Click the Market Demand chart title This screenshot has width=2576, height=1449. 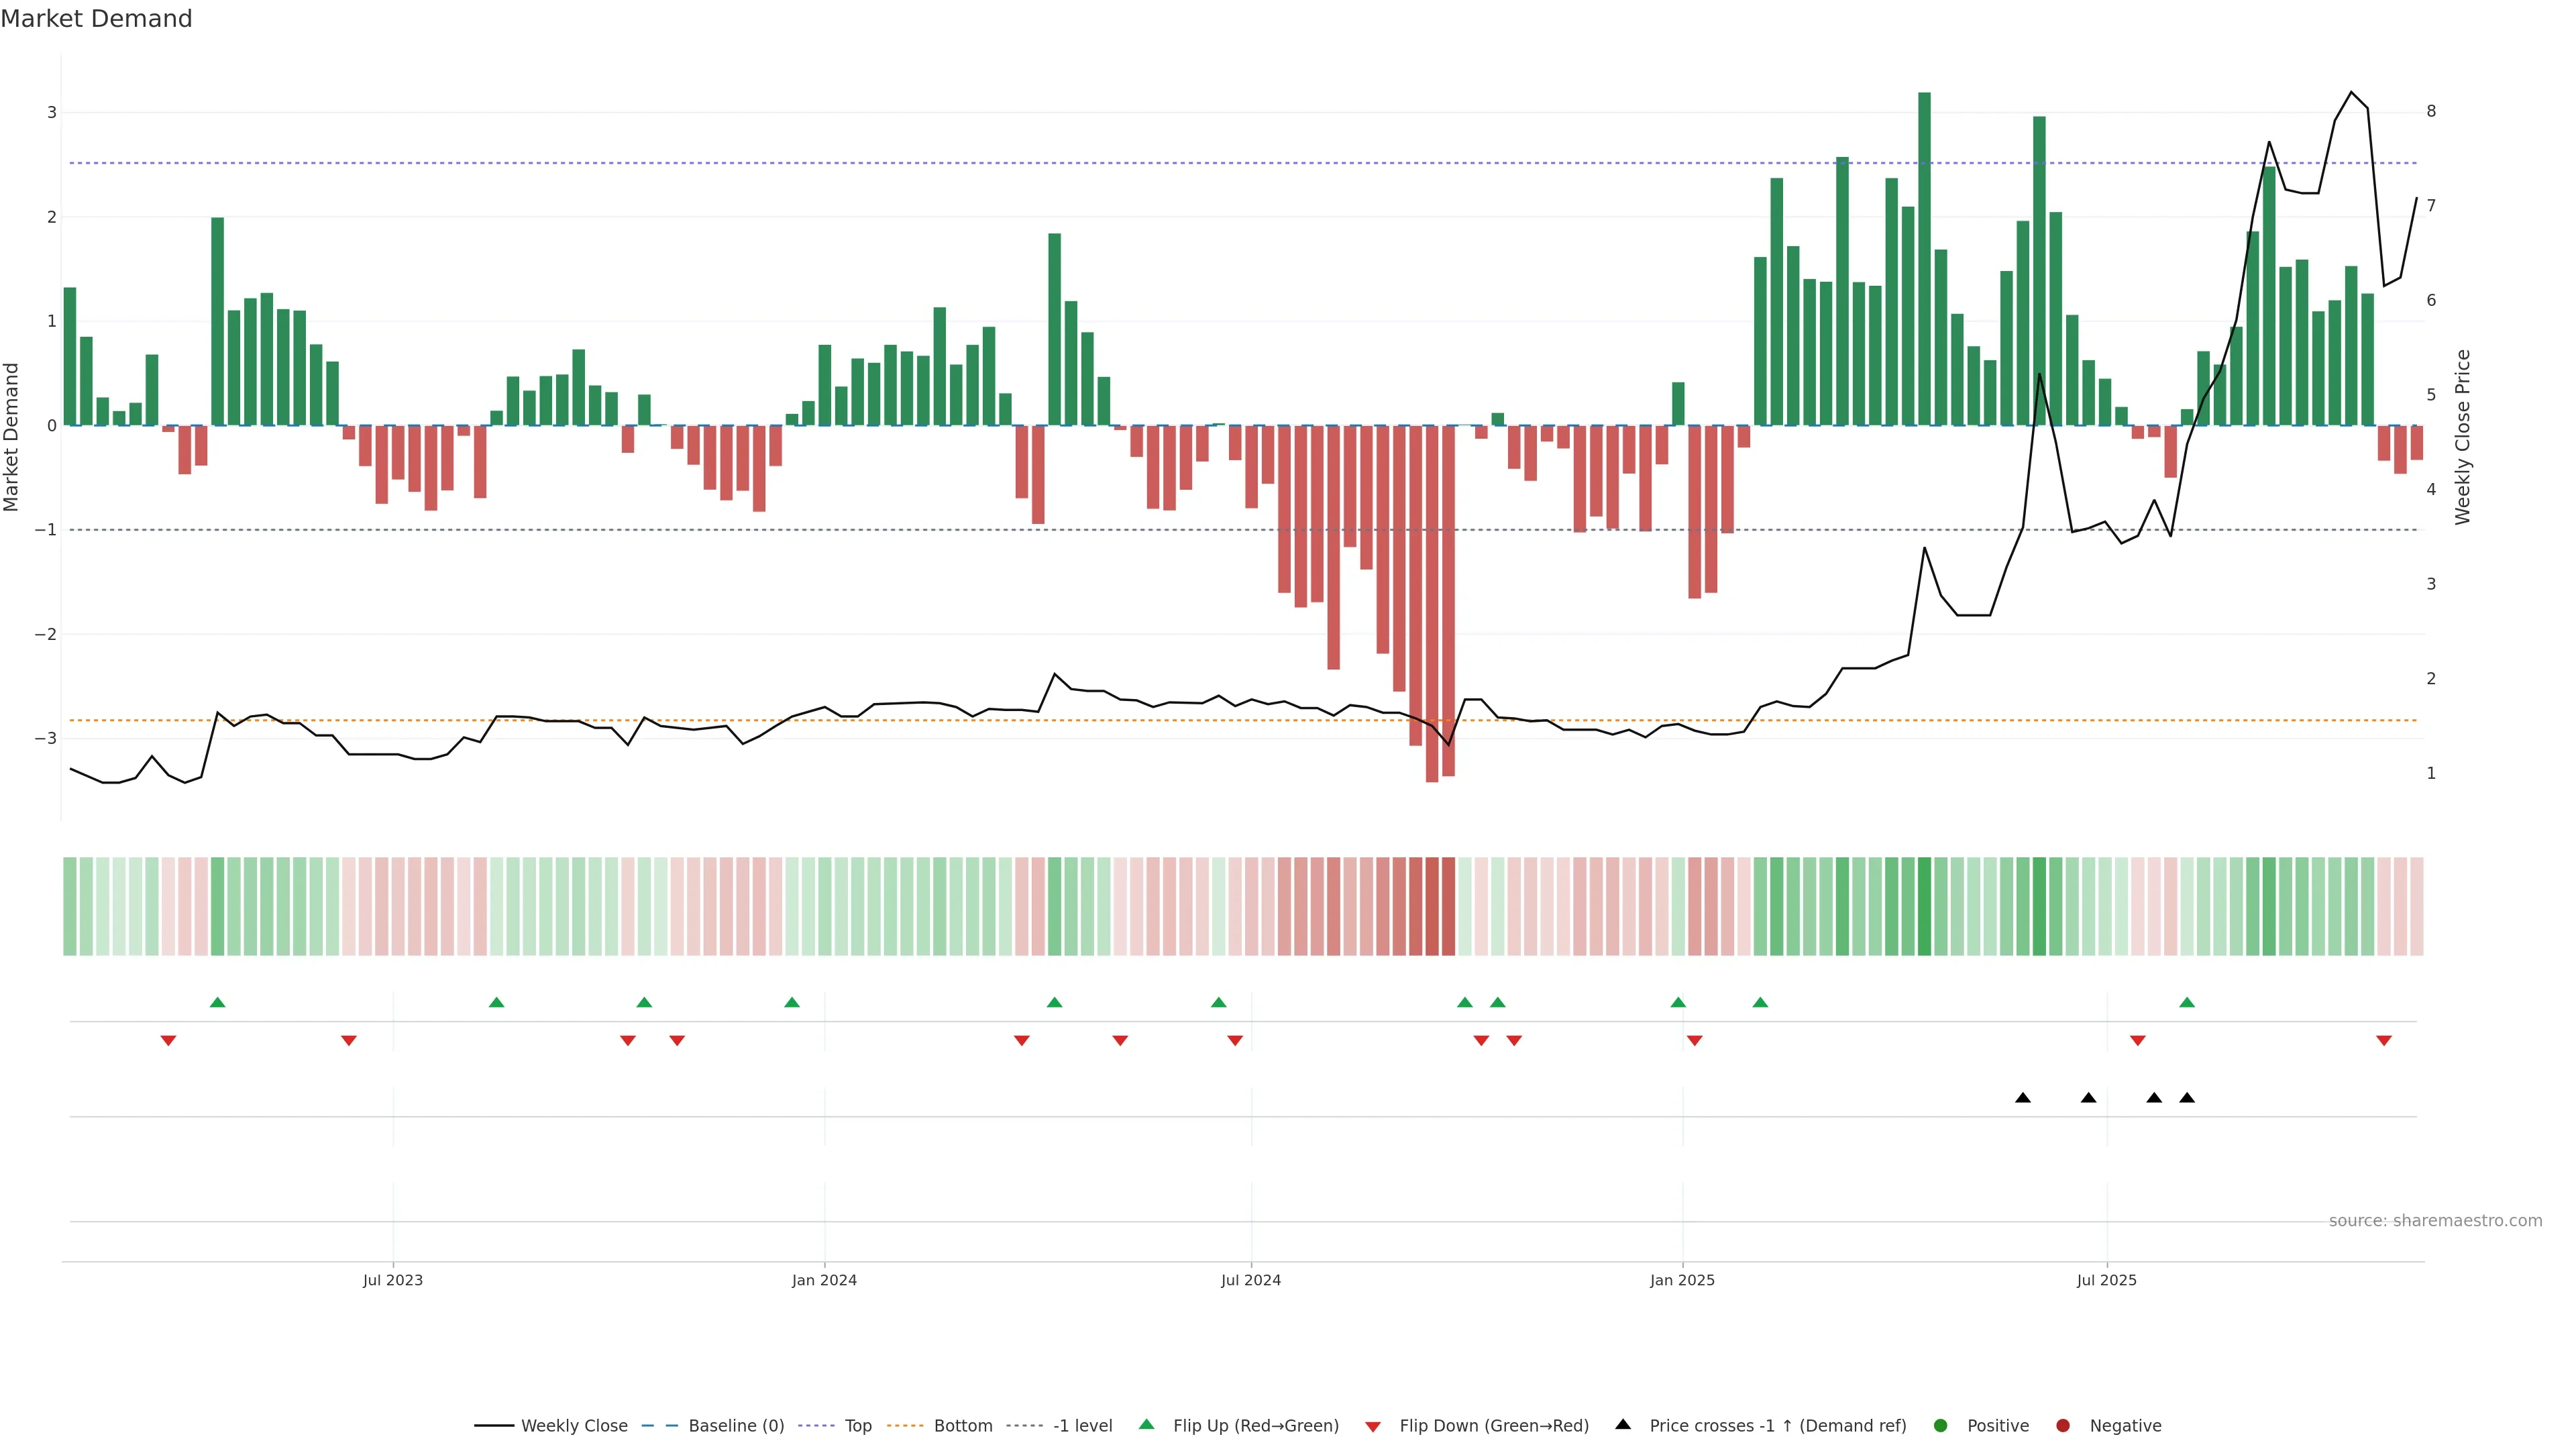pos(96,19)
